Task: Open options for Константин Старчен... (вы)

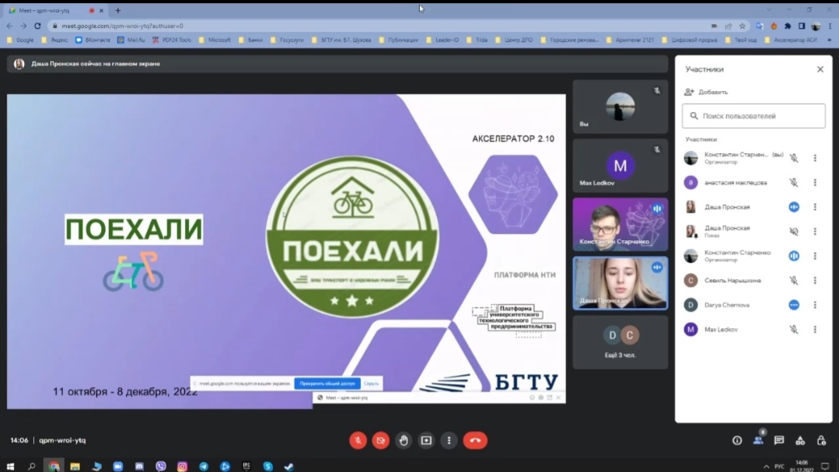Action: coord(815,158)
